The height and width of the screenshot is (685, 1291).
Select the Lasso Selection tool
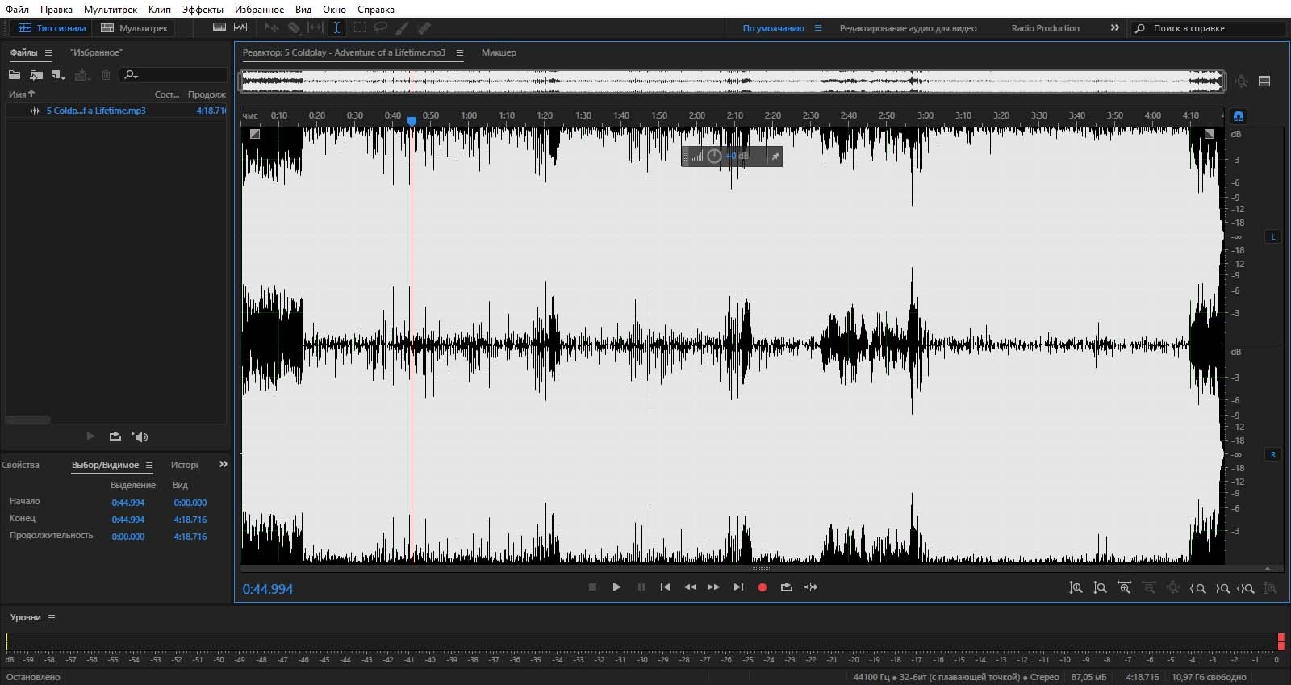[380, 27]
